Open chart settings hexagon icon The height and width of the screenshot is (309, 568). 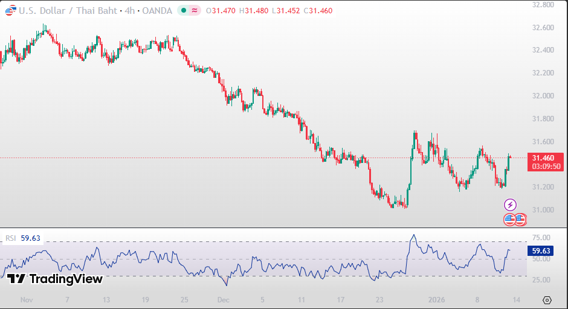[547, 300]
